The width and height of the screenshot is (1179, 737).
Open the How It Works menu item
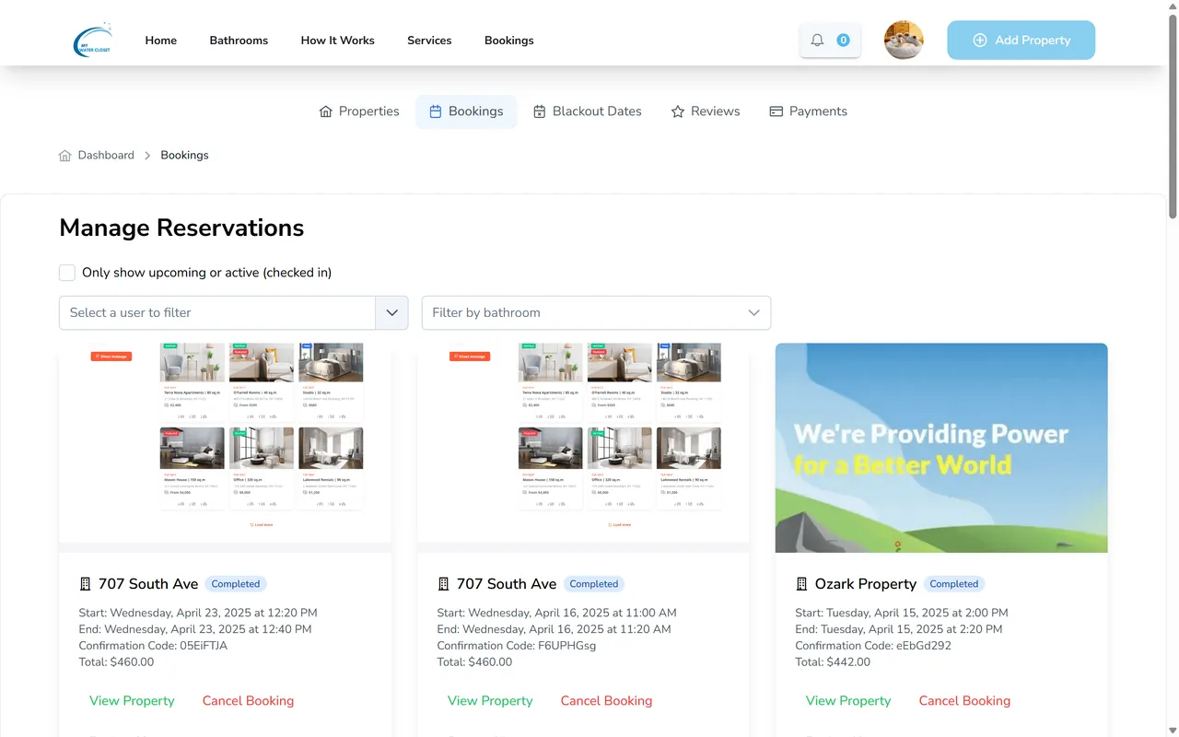(337, 41)
